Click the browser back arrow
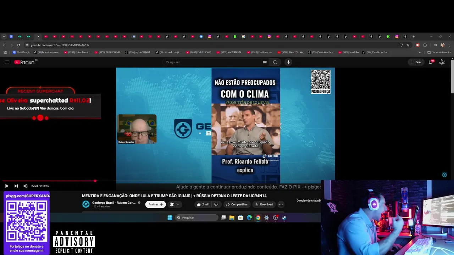The height and width of the screenshot is (255, 454). pyautogui.click(x=4, y=45)
